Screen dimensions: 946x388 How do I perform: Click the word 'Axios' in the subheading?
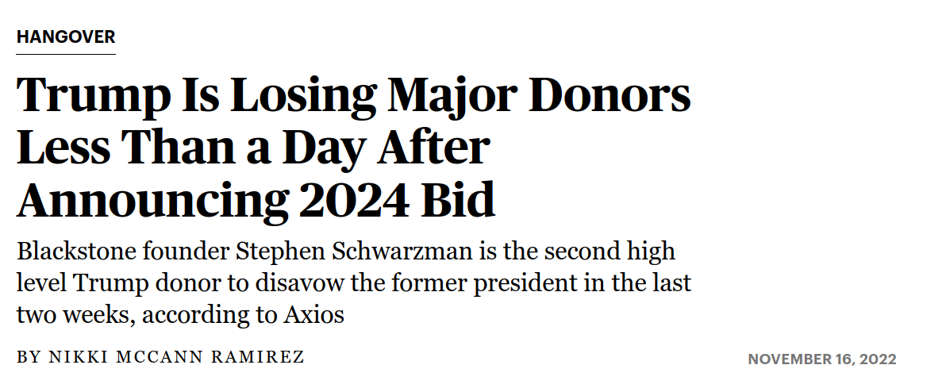point(313,315)
